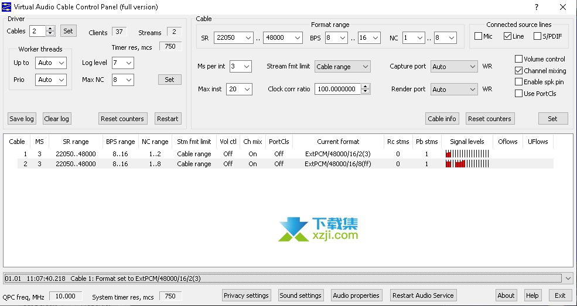The height and width of the screenshot is (306, 577).
Task: Select cable 1 row format ExtPCM/48000/16/2(3)
Action: point(338,154)
